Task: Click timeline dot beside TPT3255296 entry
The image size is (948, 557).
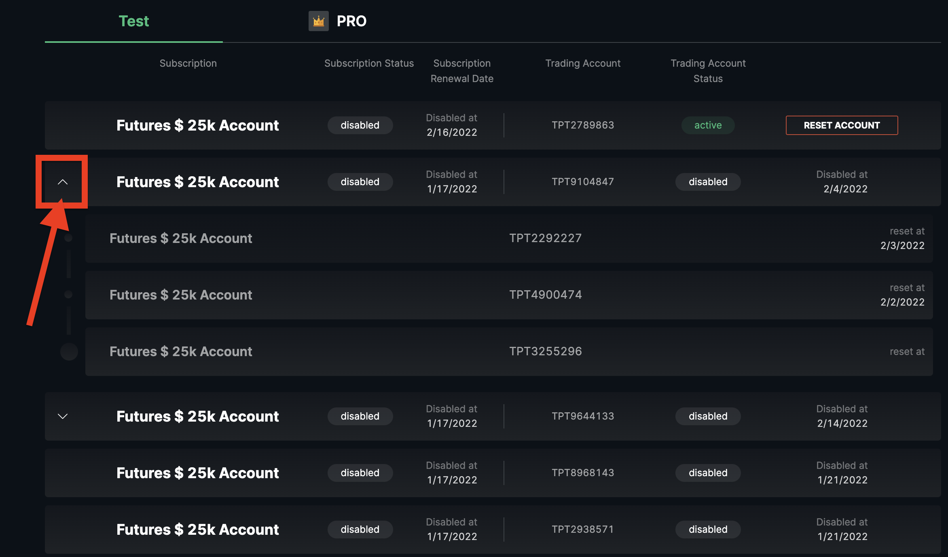Action: coord(69,351)
